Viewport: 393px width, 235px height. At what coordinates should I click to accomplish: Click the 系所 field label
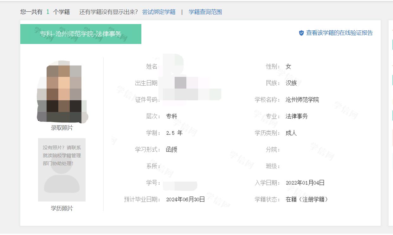pyautogui.click(x=153, y=166)
